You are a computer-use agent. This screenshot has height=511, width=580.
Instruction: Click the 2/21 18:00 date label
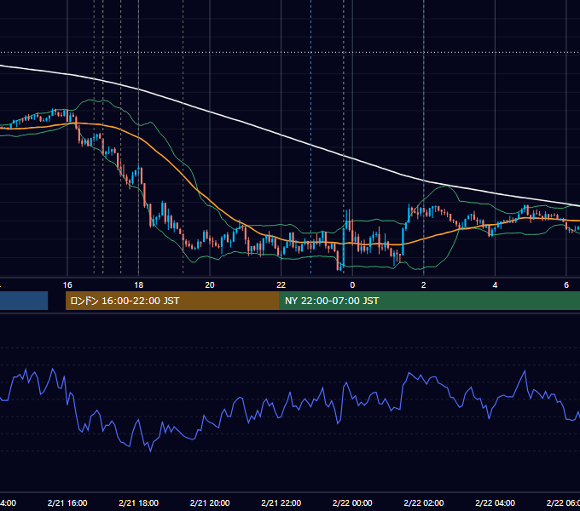coord(138,502)
